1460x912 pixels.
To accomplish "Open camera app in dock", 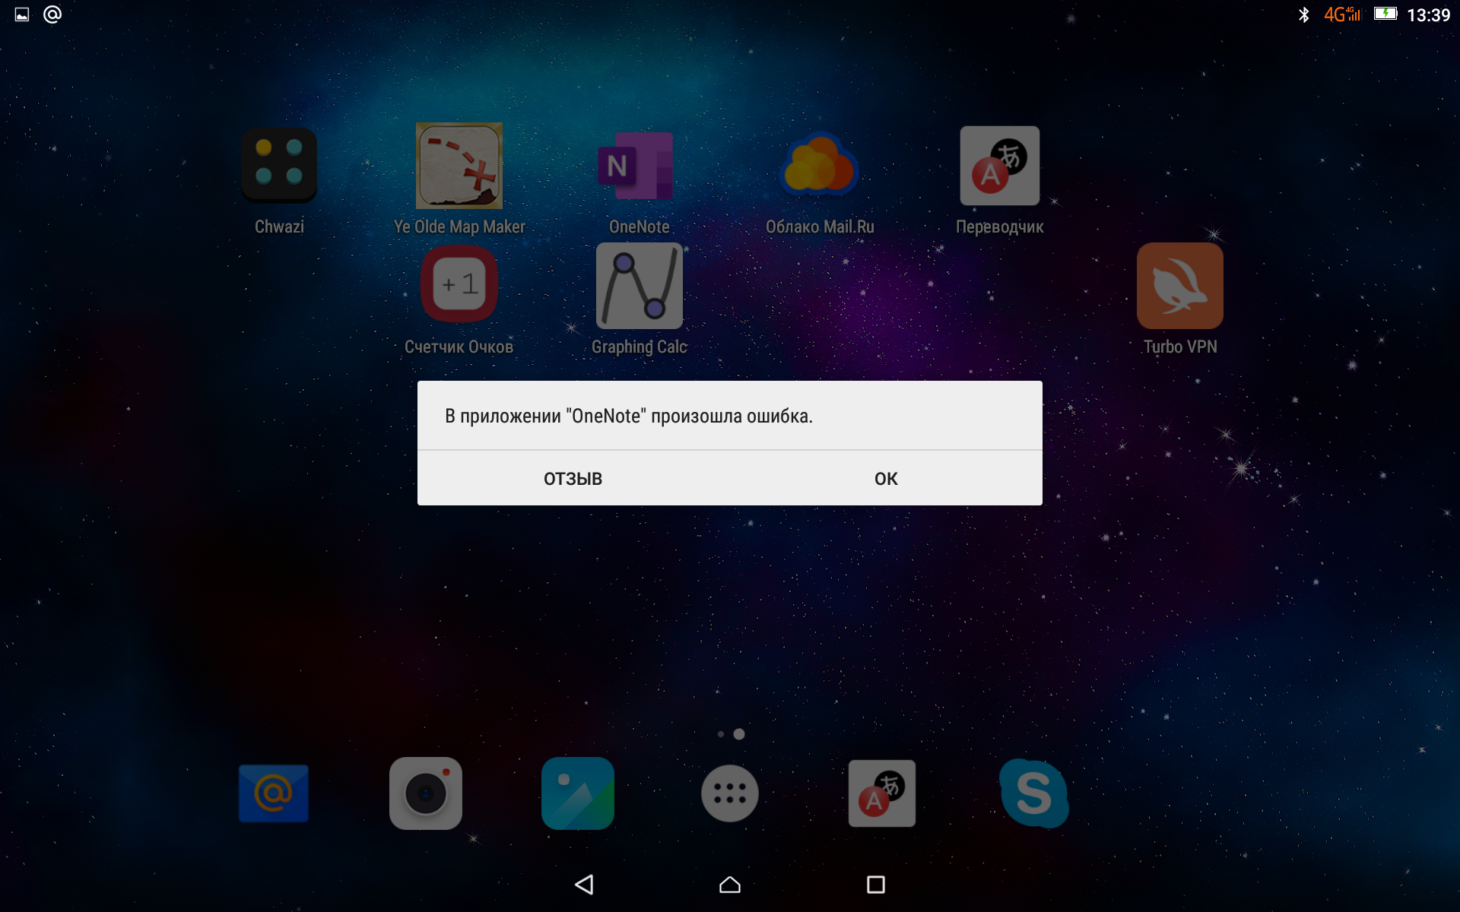I will 426,792.
